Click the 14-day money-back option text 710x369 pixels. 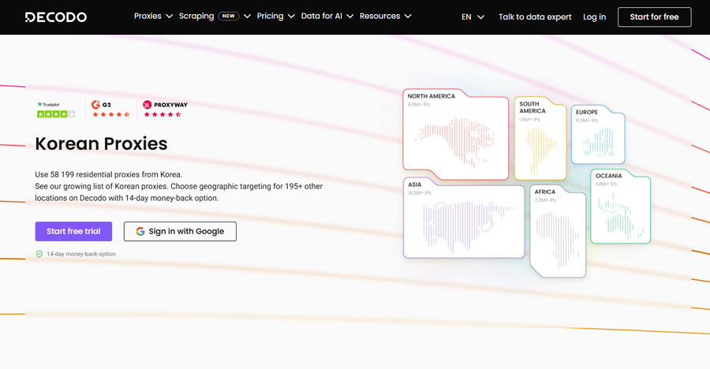coord(81,254)
